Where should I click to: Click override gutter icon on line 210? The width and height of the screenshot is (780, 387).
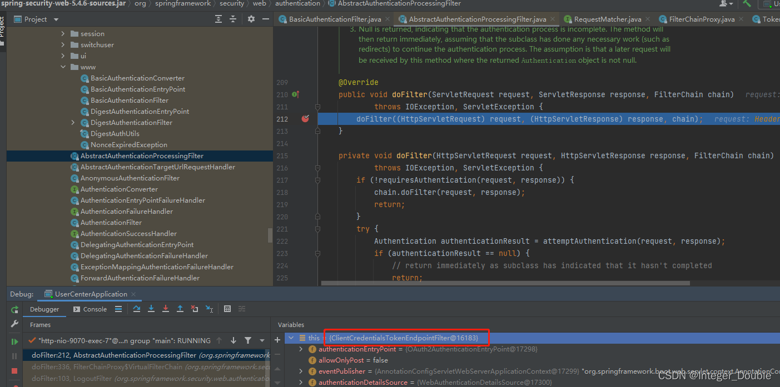[295, 94]
